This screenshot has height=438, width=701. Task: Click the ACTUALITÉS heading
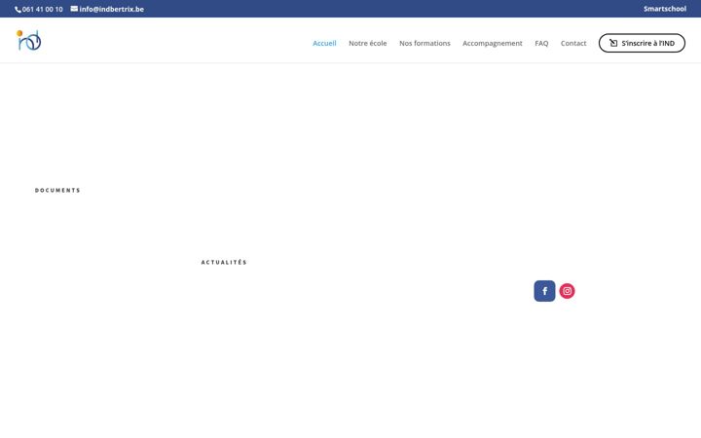click(x=224, y=262)
